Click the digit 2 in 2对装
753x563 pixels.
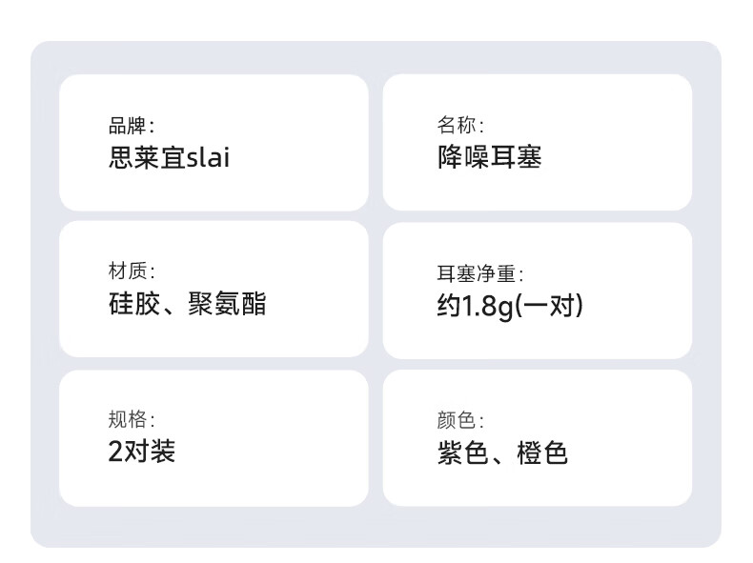[114, 451]
